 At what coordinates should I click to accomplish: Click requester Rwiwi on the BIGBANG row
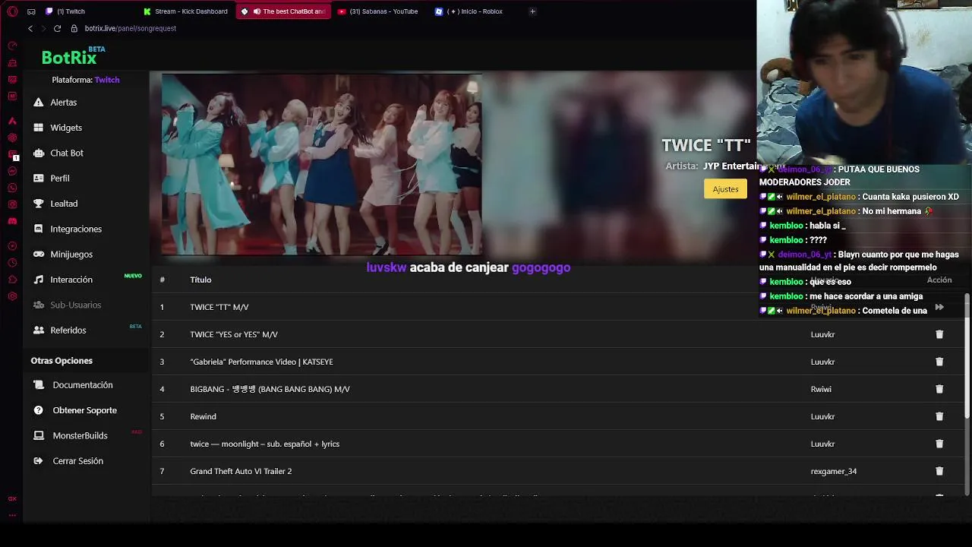(821, 389)
